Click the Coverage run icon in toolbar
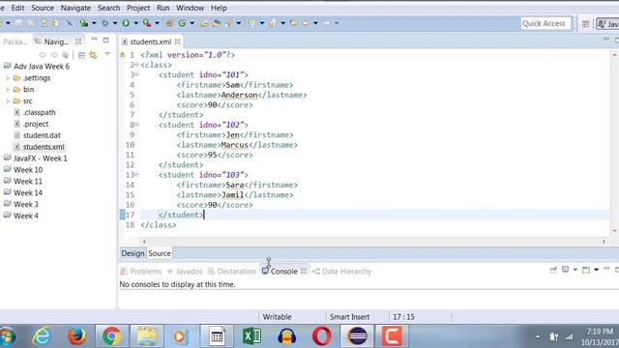Image resolution: width=619 pixels, height=348 pixels. pos(84,23)
